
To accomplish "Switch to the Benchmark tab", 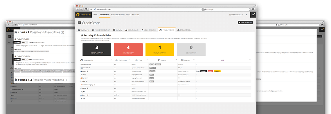I will [132, 30].
